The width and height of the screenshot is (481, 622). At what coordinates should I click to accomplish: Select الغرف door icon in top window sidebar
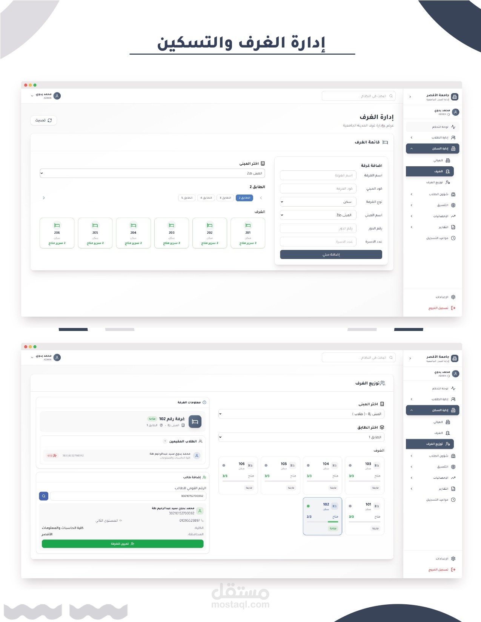(448, 171)
